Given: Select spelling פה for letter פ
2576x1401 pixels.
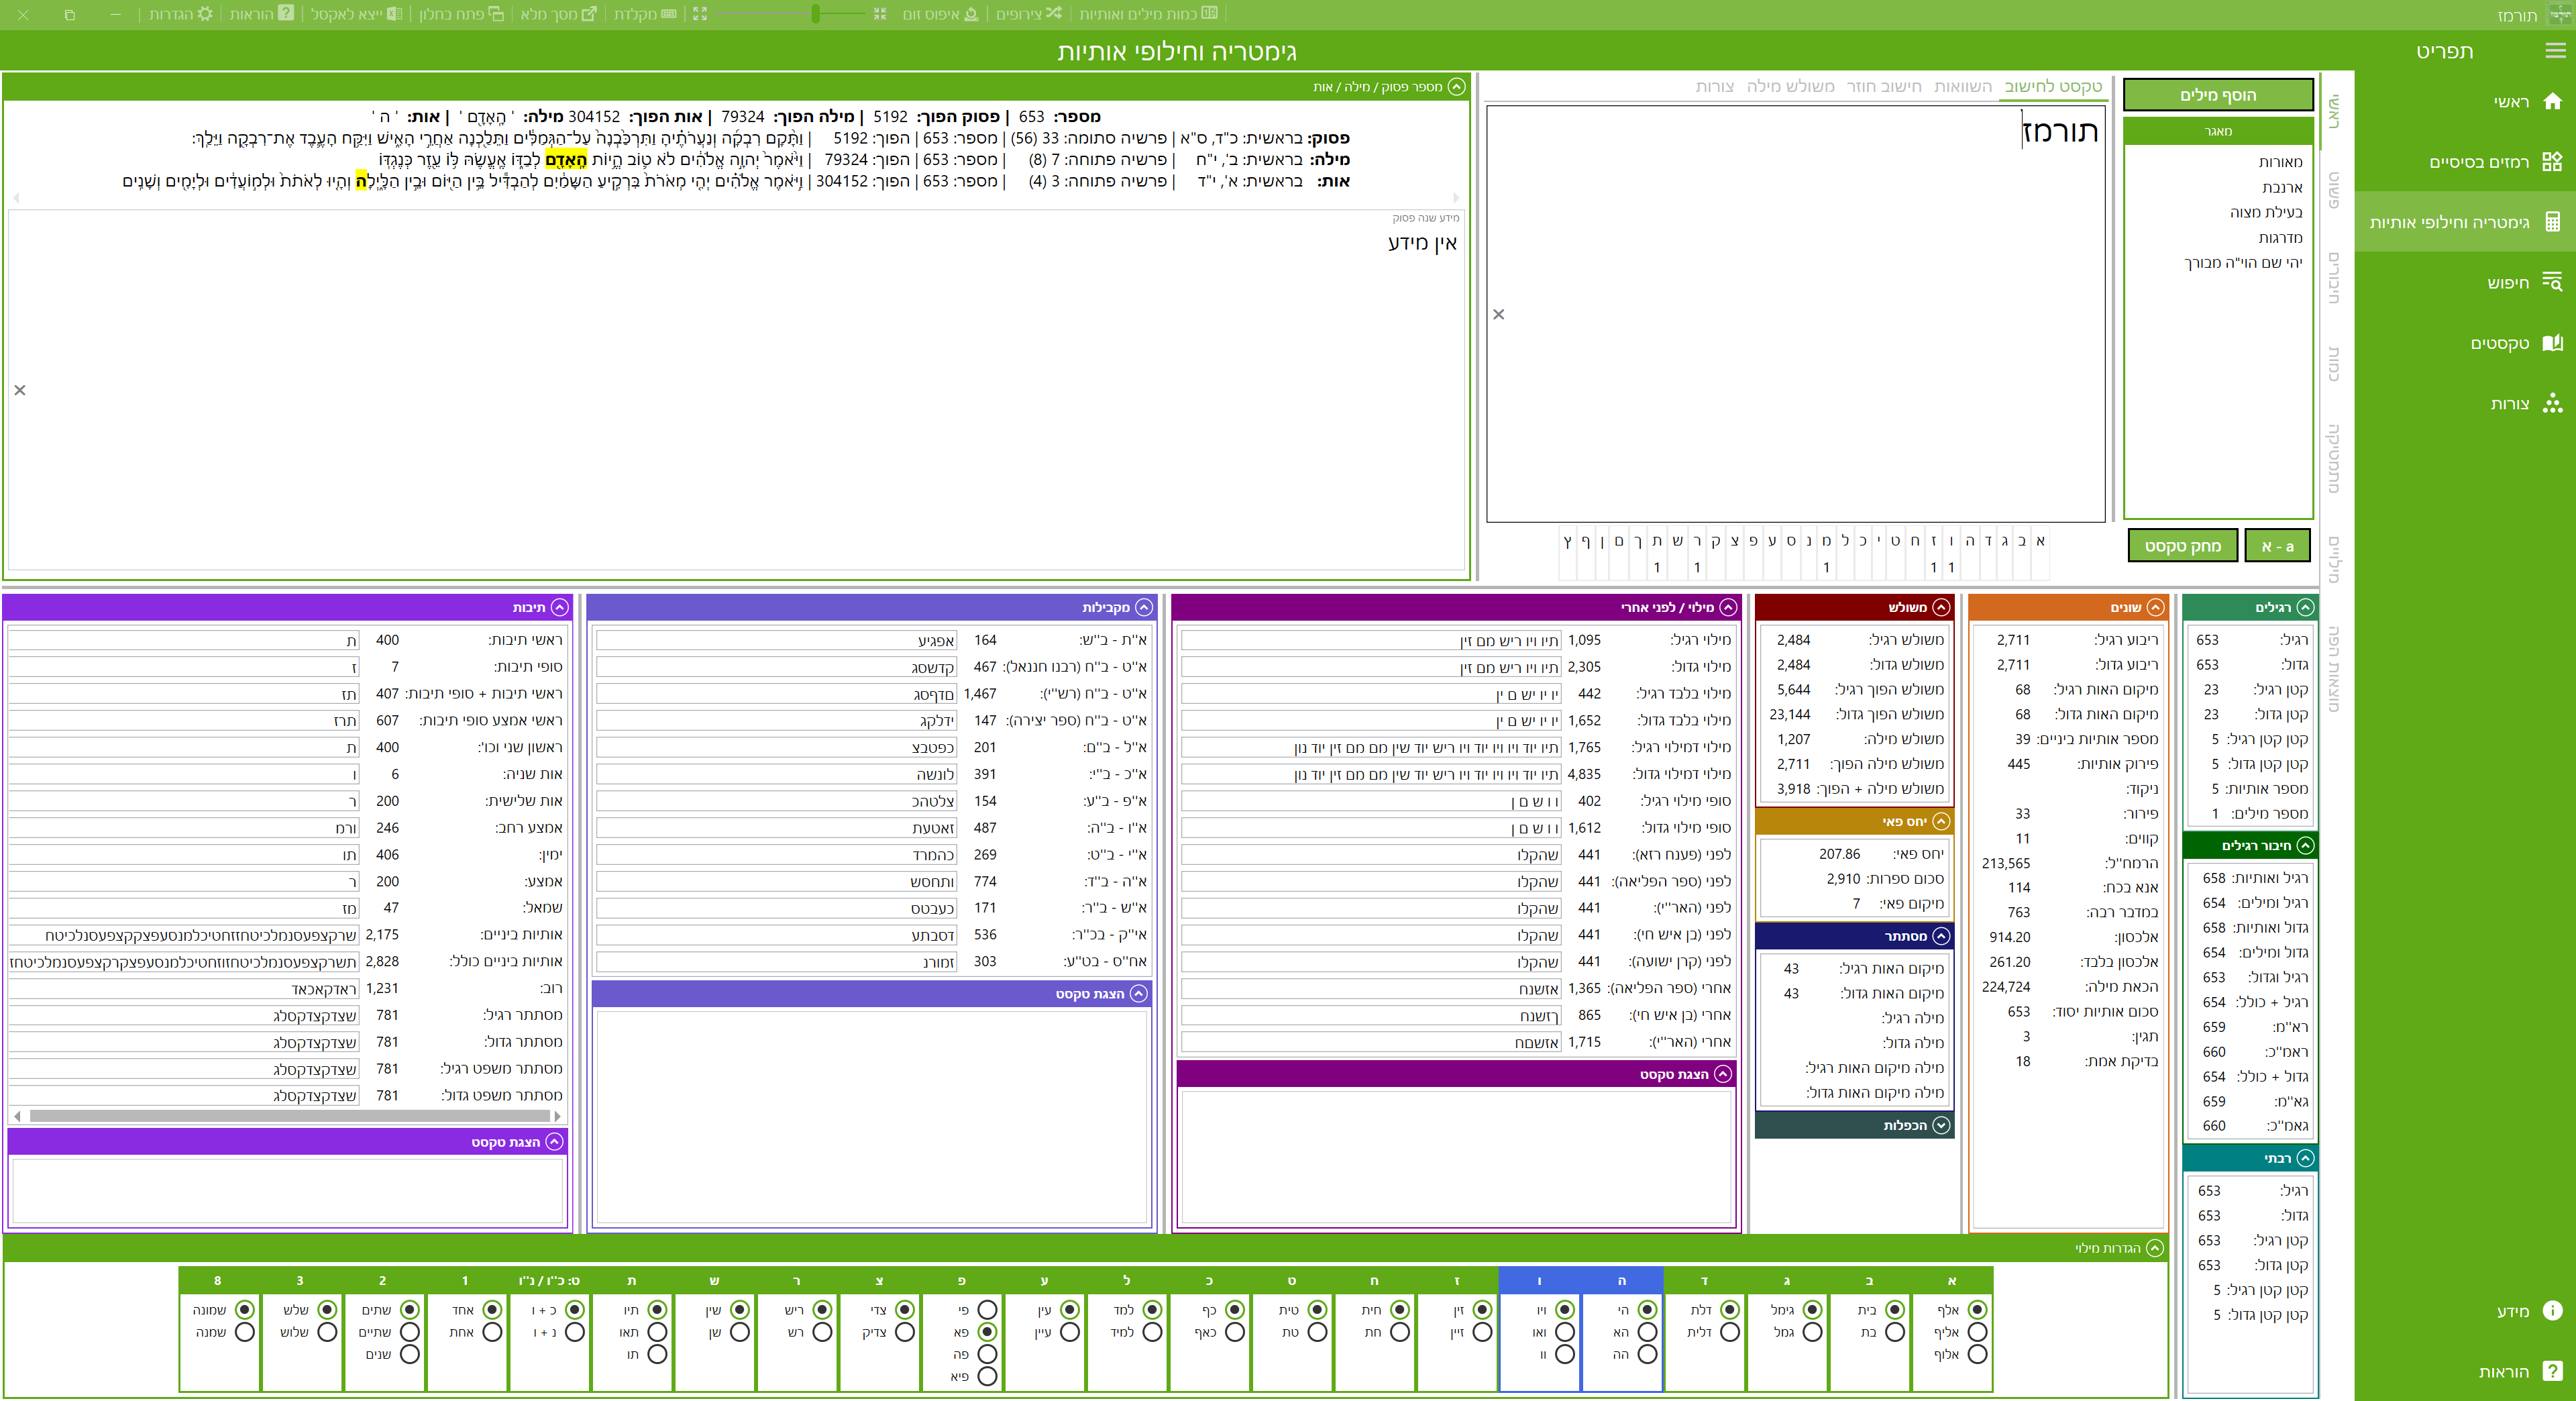Looking at the screenshot, I should click(987, 1354).
